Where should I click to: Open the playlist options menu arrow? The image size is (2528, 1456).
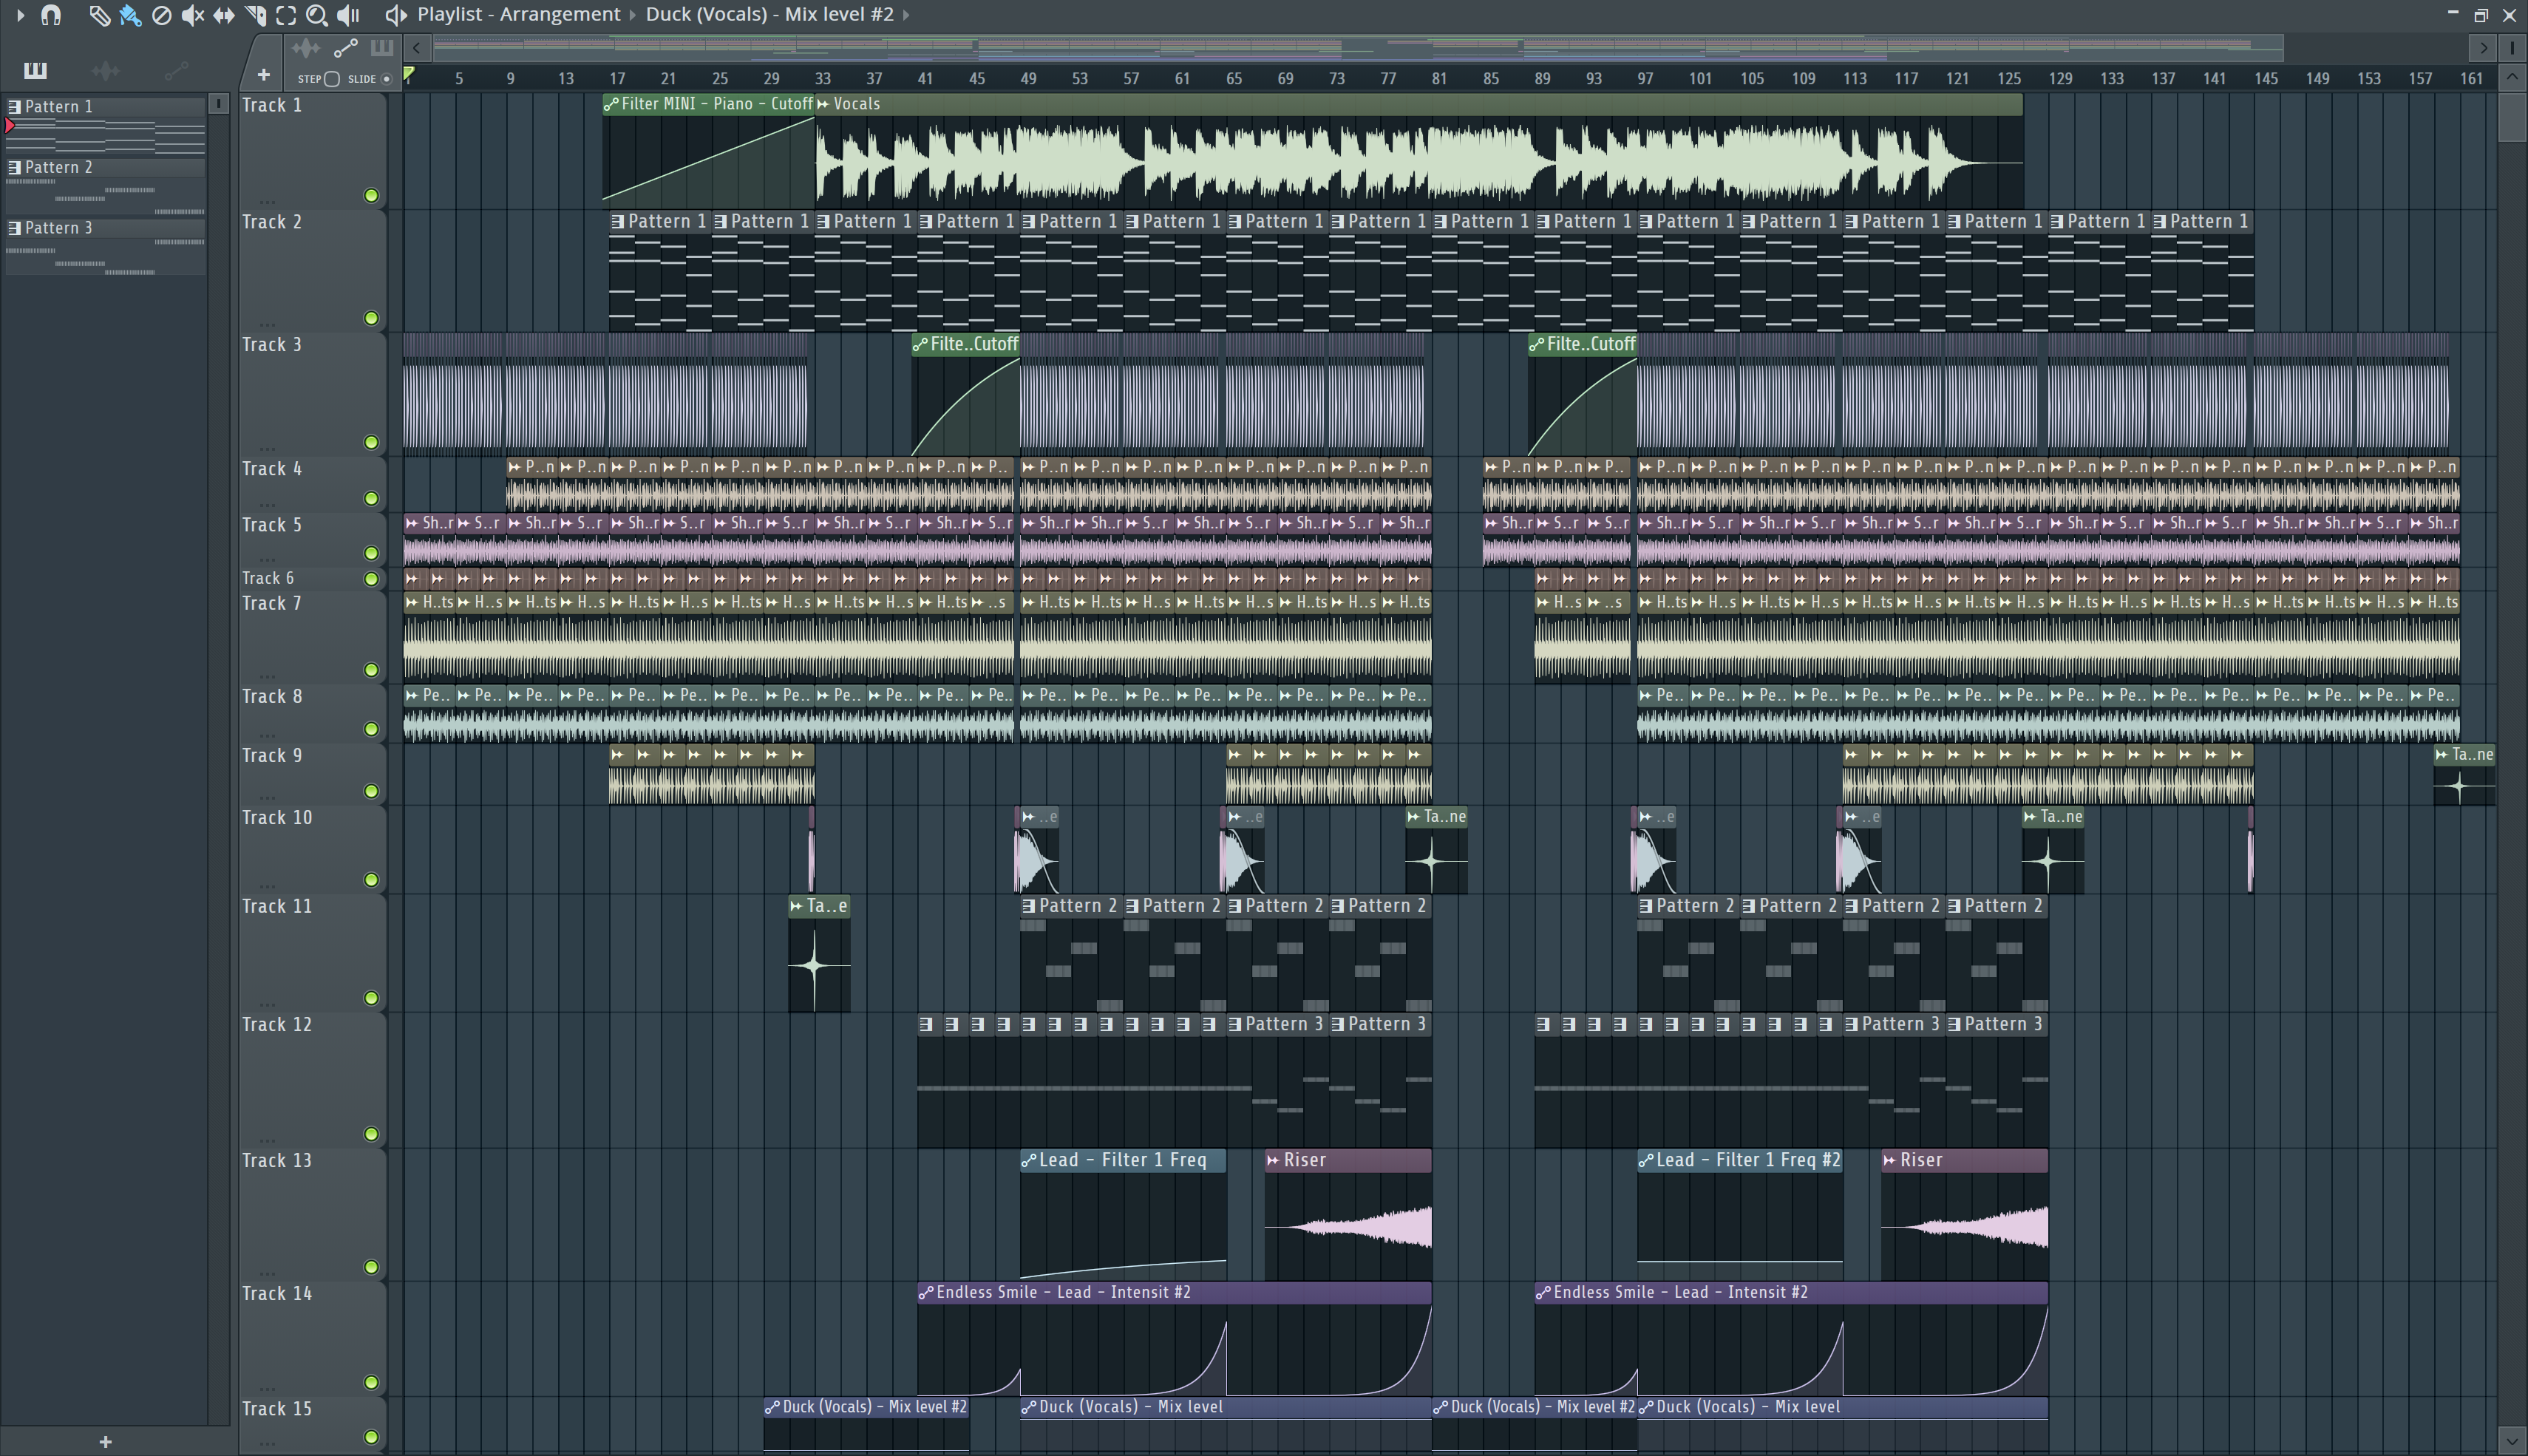click(19, 15)
